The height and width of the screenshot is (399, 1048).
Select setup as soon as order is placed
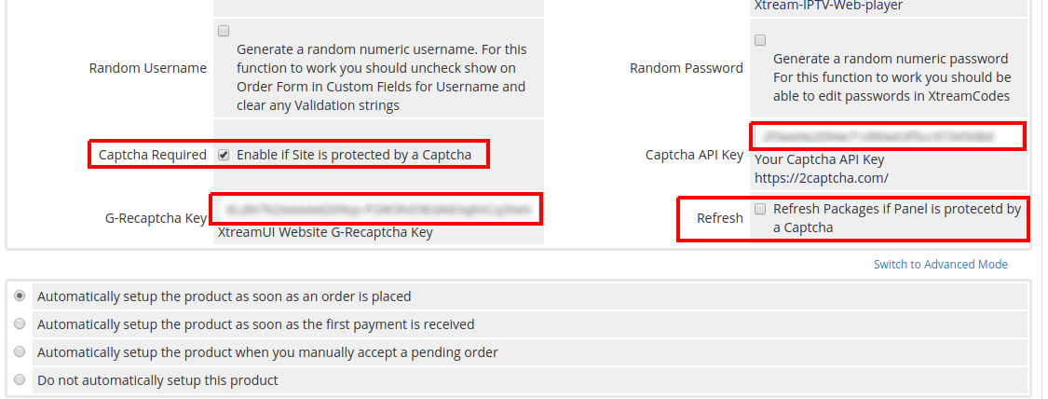(x=20, y=296)
